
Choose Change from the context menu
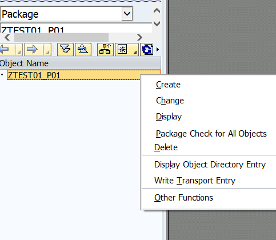pos(170,101)
